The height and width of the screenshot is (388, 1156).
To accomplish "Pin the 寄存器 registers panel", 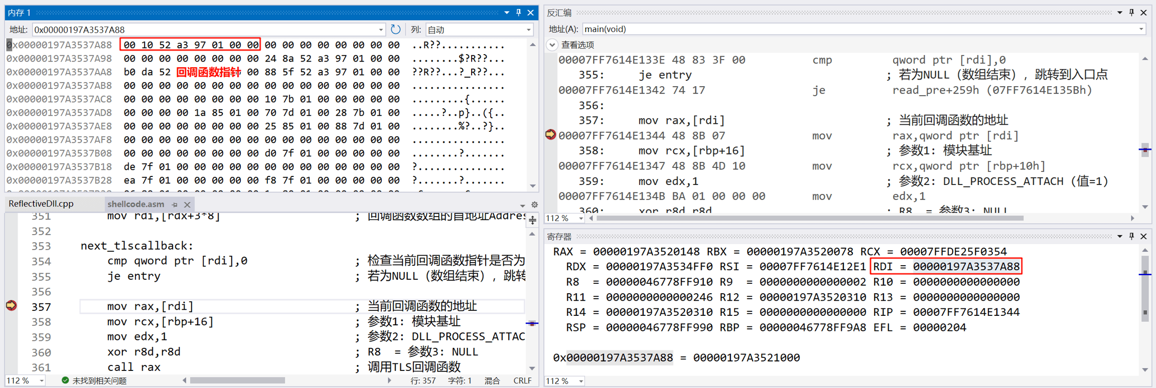I will [x=1131, y=236].
